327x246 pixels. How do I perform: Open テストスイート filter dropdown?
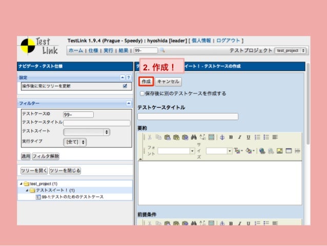pyautogui.click(x=87, y=132)
